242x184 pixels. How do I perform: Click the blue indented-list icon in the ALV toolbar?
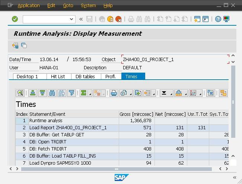coord(210,93)
